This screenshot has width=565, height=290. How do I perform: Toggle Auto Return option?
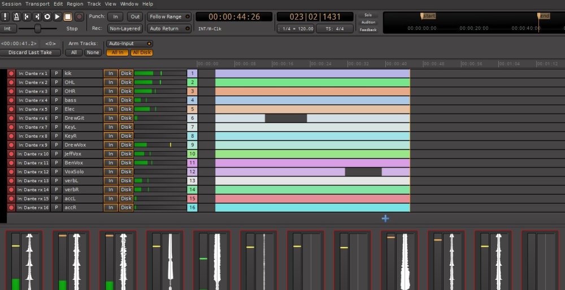click(x=169, y=28)
